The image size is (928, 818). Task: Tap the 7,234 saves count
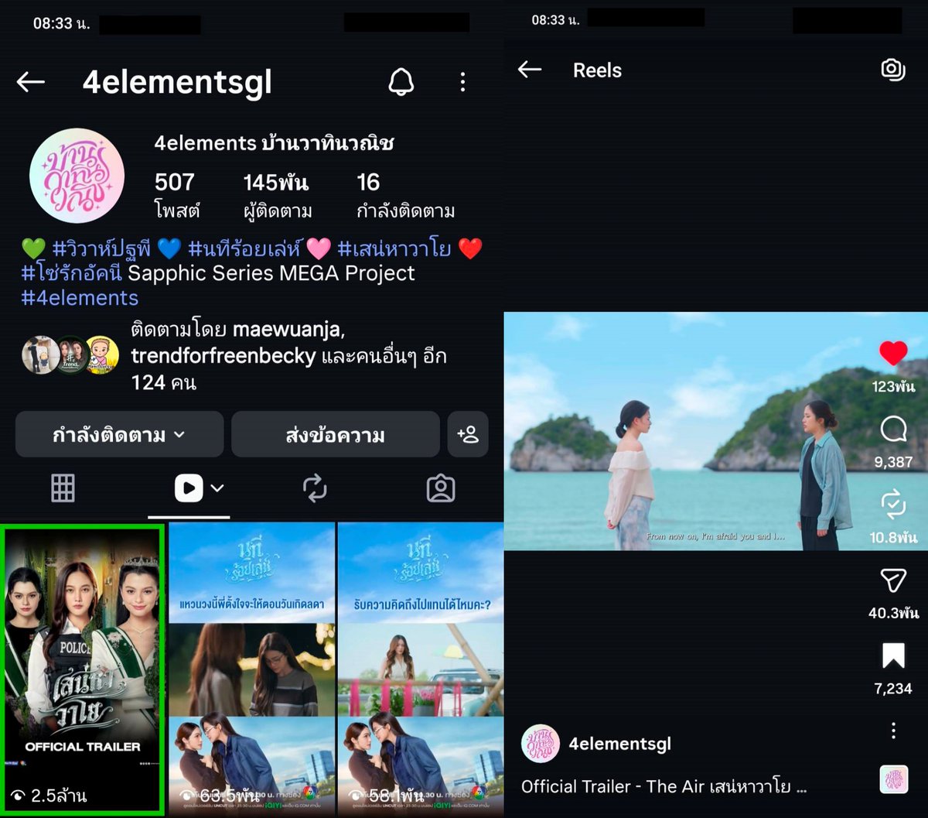point(893,688)
